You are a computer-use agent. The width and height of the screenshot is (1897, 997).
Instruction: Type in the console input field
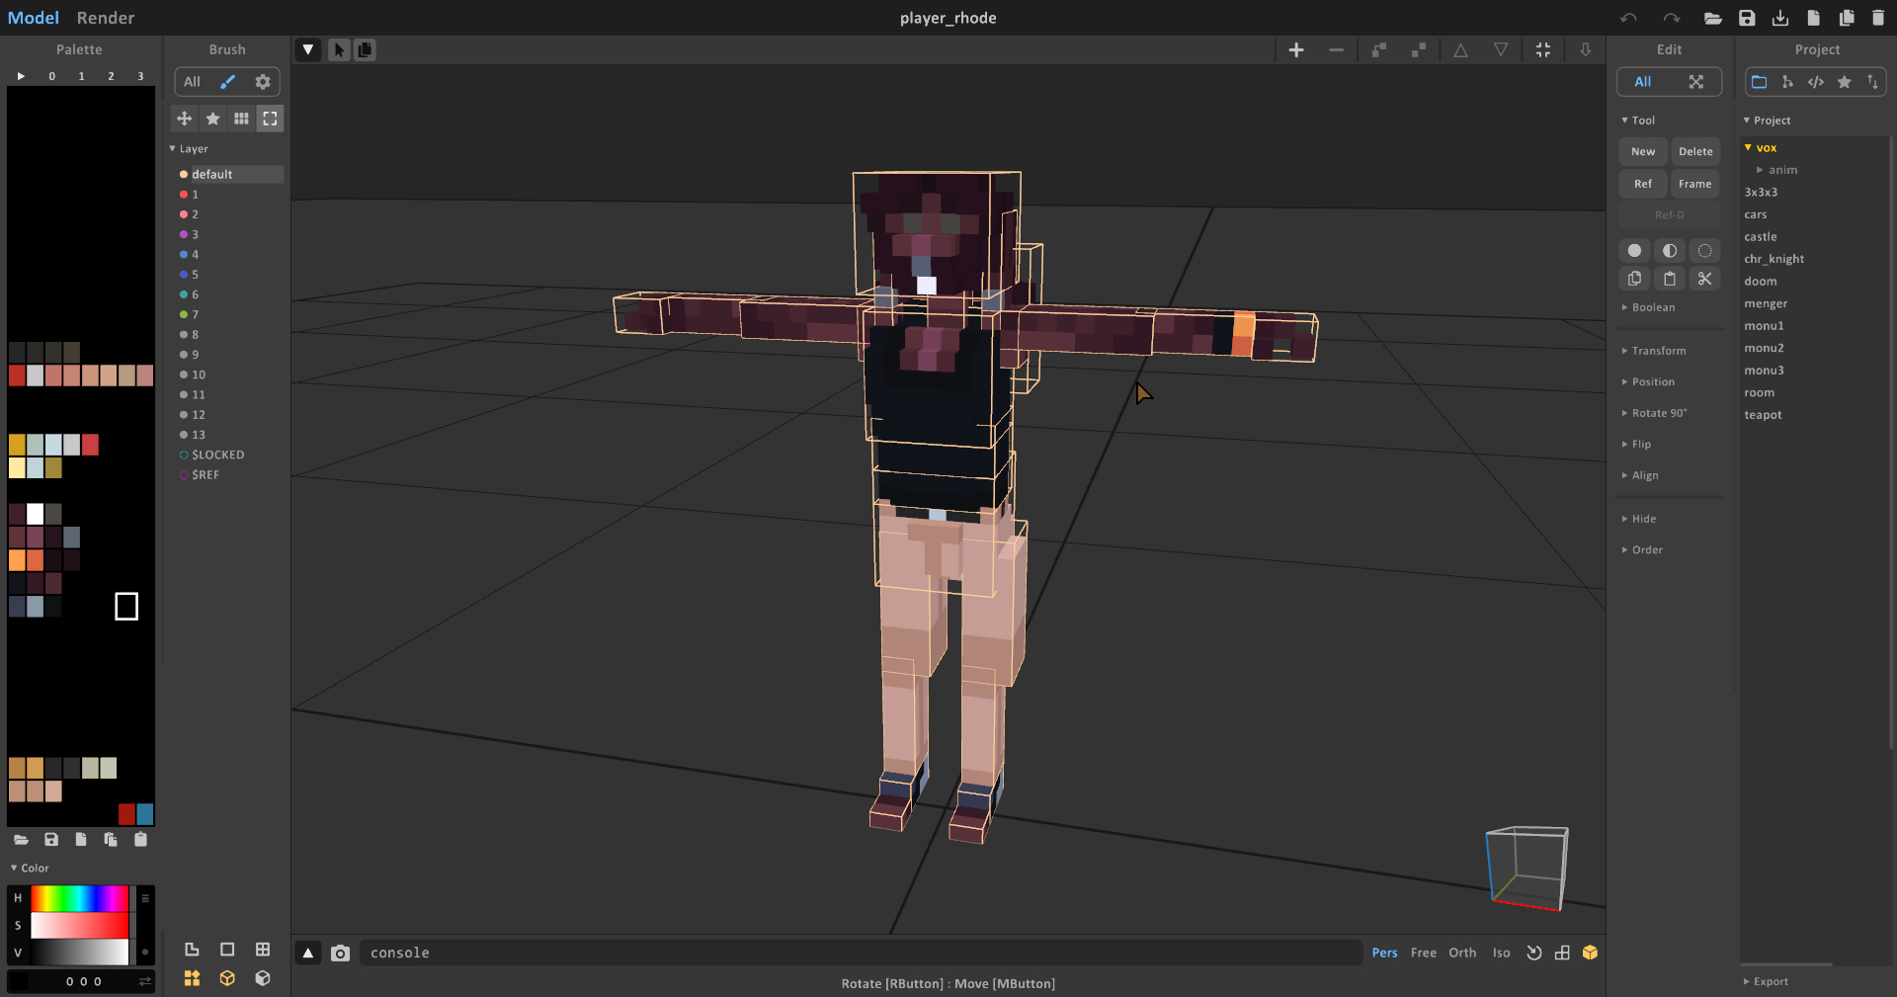point(860,953)
